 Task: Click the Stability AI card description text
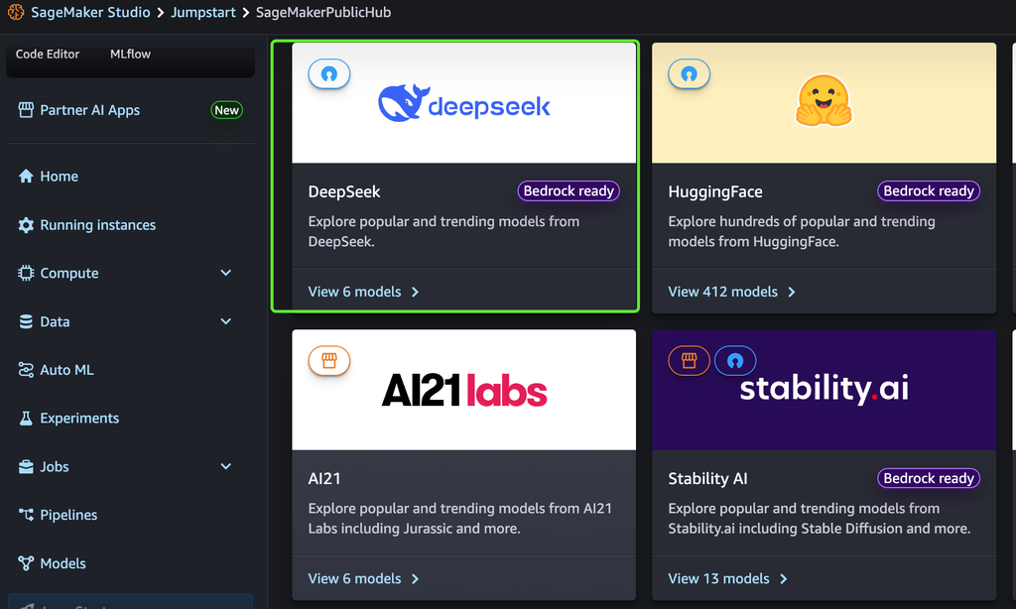click(x=819, y=519)
